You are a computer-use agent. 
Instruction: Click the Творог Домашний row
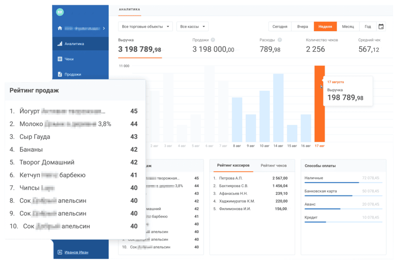(x=73, y=162)
